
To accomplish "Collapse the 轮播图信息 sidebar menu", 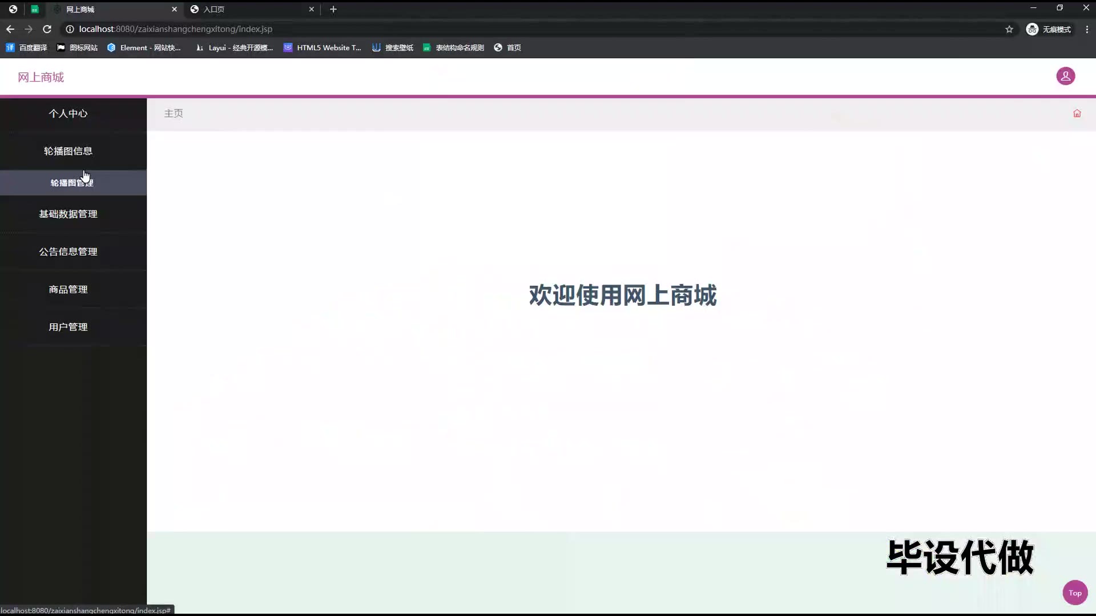I will click(x=68, y=151).
